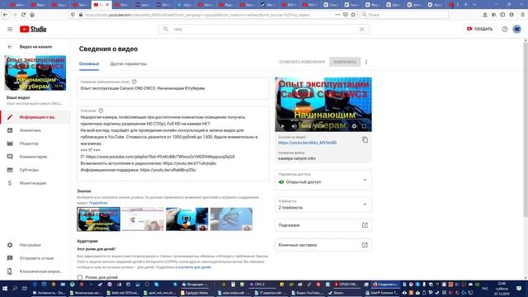Open a new browser tab
The height and width of the screenshot is (297, 528).
tap(465, 5)
